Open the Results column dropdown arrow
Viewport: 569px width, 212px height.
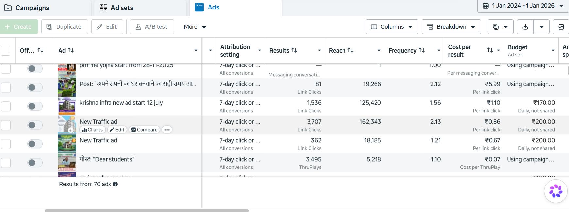click(x=319, y=50)
